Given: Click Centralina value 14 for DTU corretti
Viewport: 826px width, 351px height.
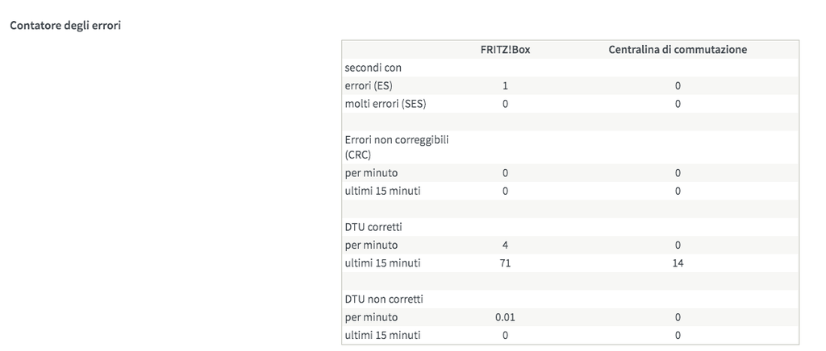Looking at the screenshot, I should 678,263.
